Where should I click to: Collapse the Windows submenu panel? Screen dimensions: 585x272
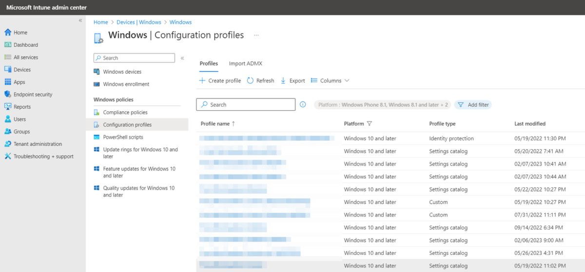point(182,58)
